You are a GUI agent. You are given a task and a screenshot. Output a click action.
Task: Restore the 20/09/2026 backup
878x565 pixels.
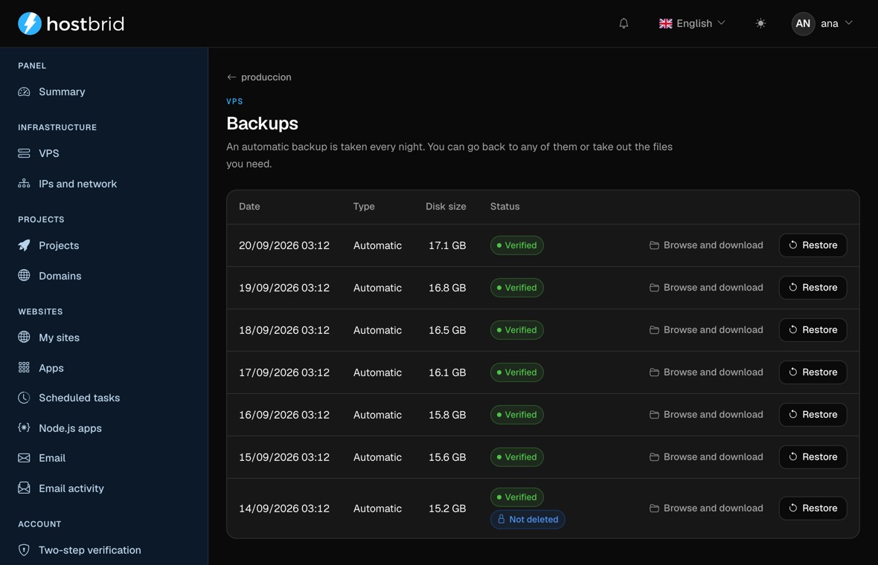coord(813,245)
